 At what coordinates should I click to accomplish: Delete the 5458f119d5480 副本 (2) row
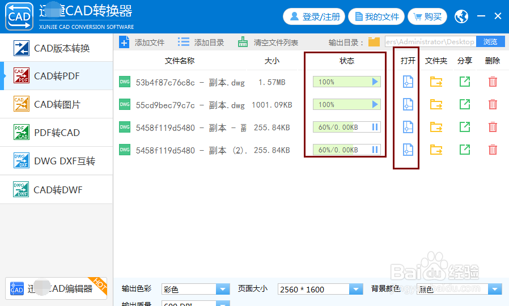click(493, 150)
